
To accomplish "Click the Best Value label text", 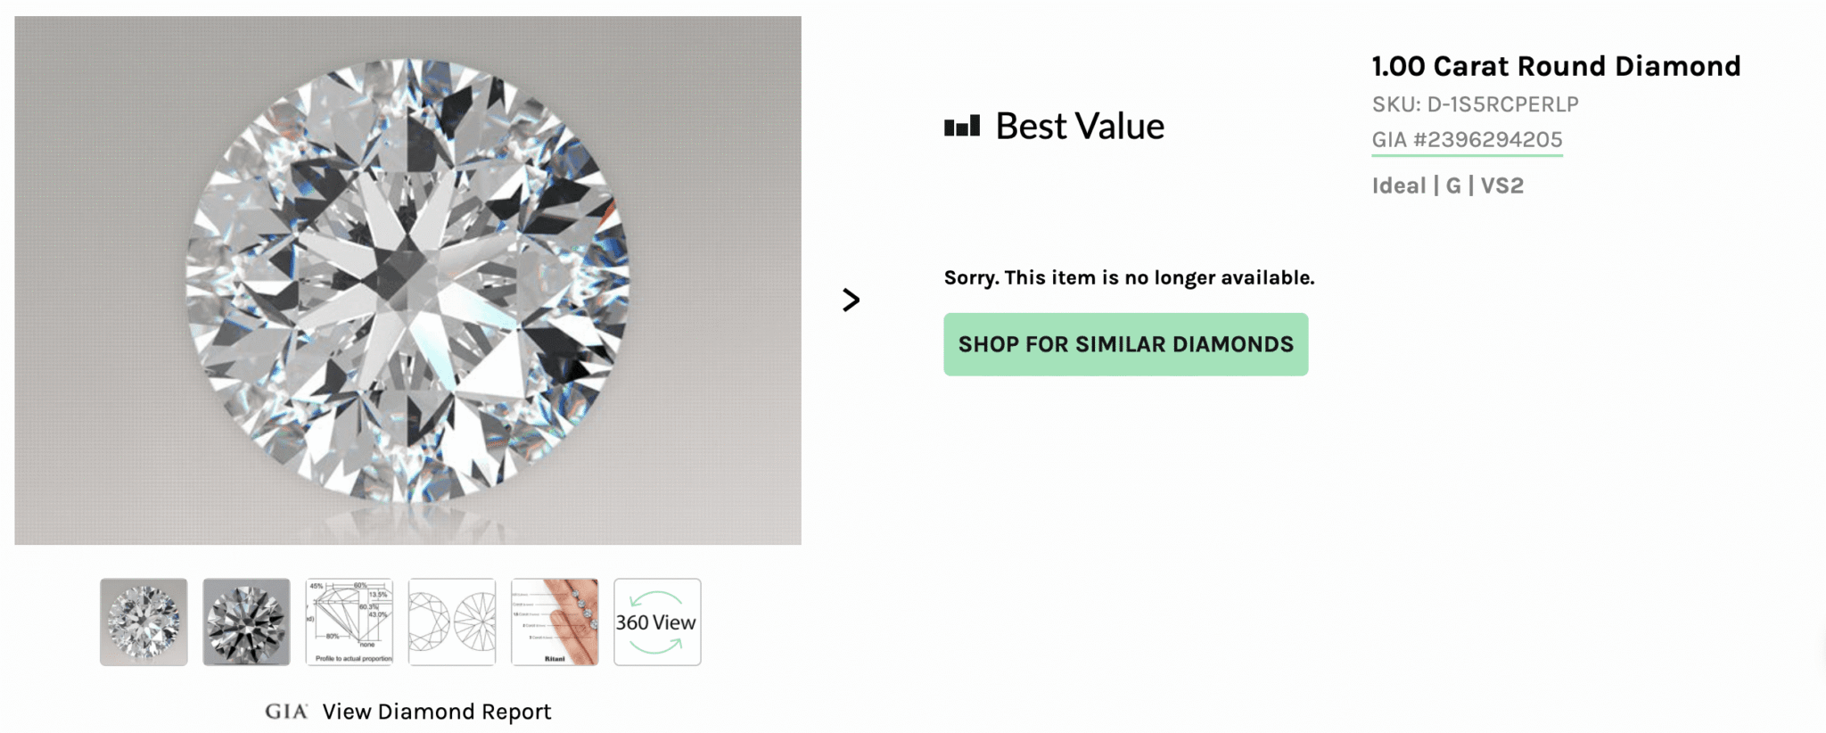I will click(x=1079, y=127).
